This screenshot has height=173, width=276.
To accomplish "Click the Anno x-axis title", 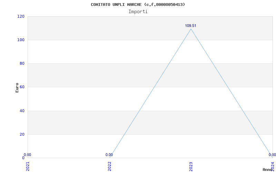I will (x=267, y=170).
